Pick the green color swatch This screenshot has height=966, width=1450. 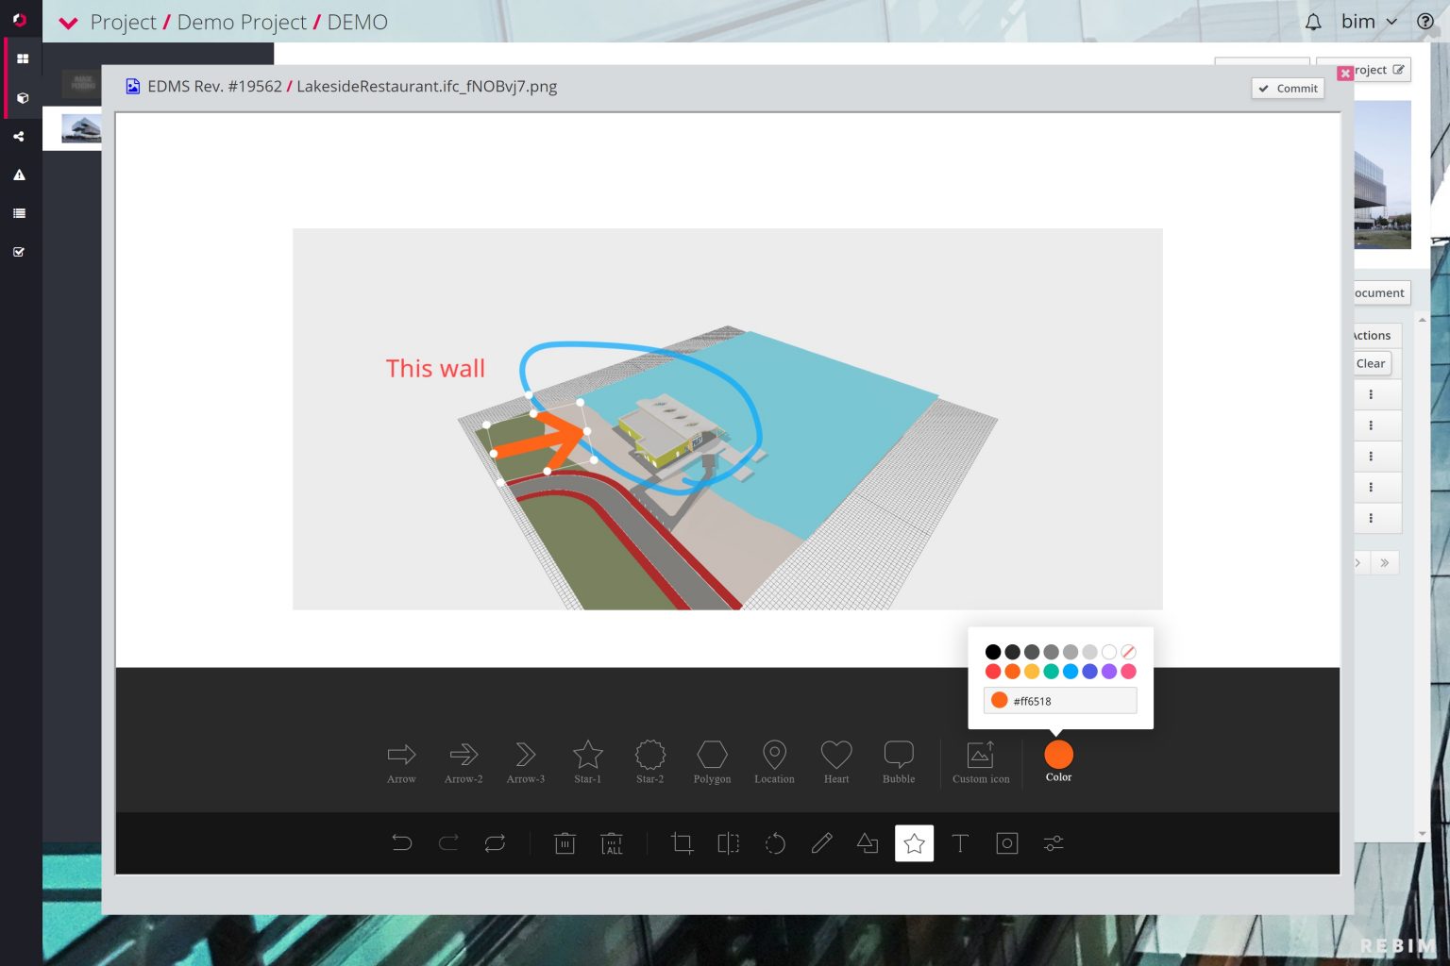coord(1051,672)
